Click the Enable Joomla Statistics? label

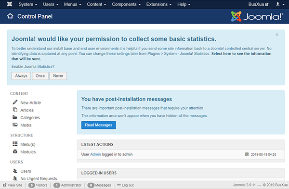[x=33, y=66]
